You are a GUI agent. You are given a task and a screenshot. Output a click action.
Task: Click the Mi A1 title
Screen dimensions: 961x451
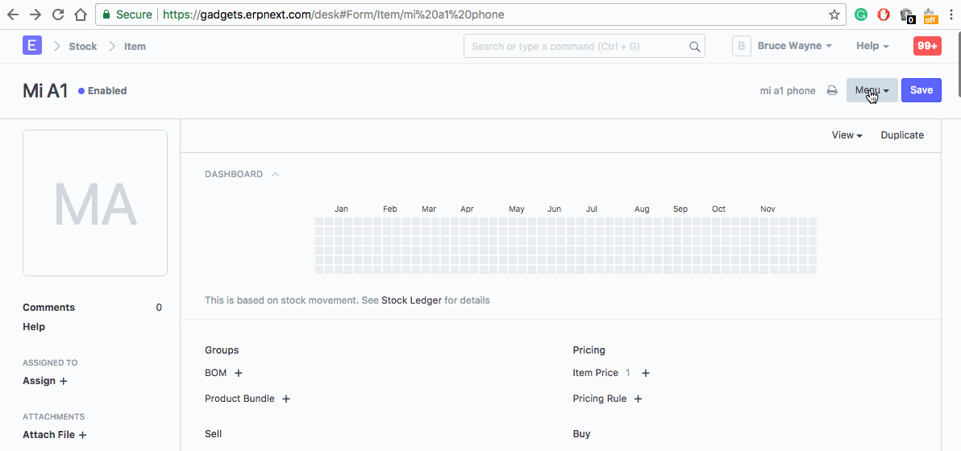[x=44, y=90]
